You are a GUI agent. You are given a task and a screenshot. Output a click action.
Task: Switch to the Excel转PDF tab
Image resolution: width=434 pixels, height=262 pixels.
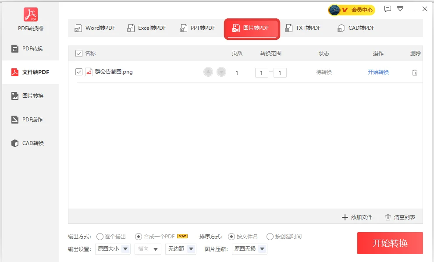pos(146,28)
